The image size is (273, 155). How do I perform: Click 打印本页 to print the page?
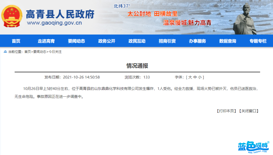226,111
